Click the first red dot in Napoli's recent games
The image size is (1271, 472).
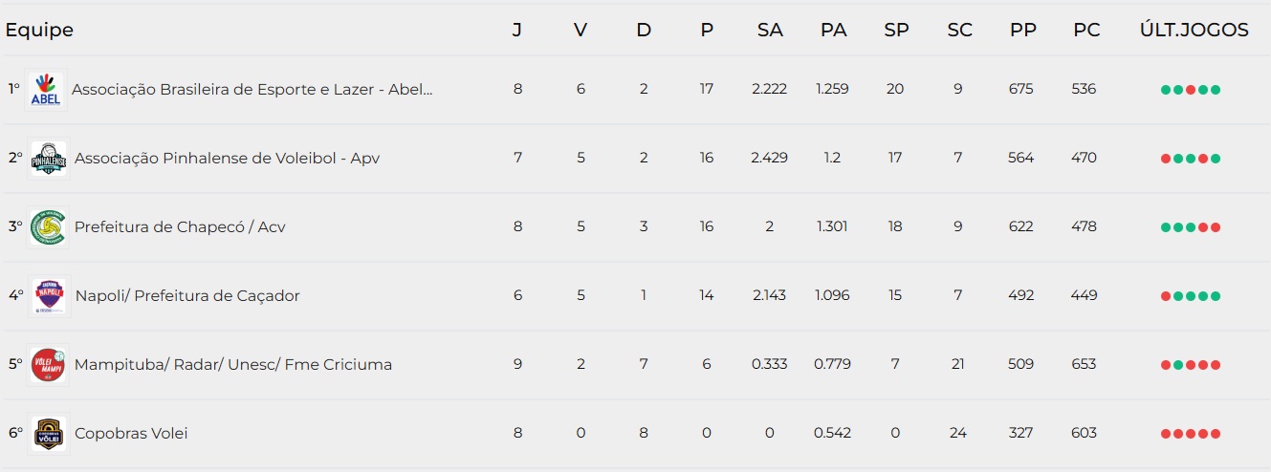1166,296
